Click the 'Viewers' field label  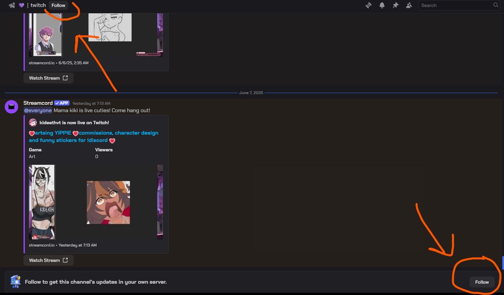tap(104, 150)
